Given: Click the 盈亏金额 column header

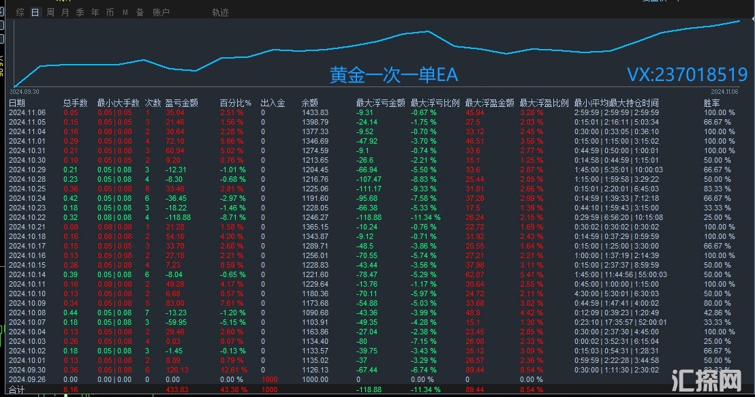Looking at the screenshot, I should click(181, 103).
